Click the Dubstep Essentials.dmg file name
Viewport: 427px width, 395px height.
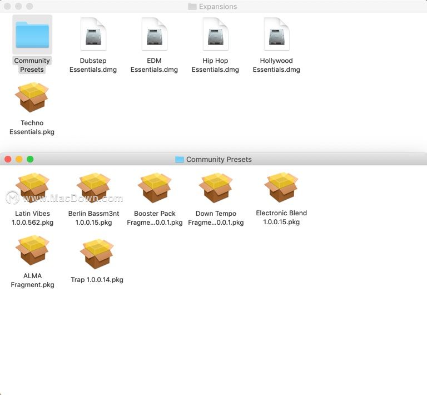[93, 65]
